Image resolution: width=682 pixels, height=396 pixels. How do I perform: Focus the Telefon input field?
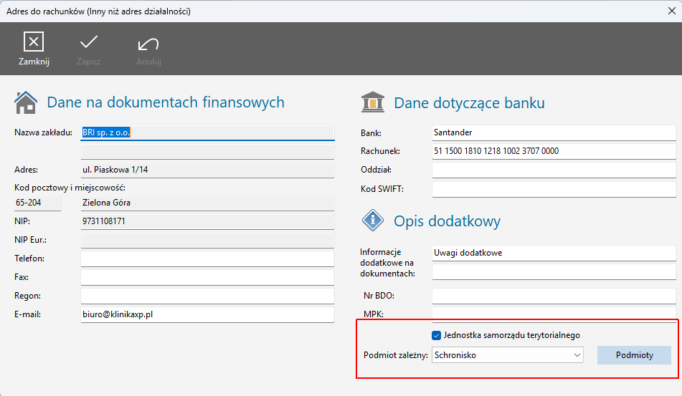[x=207, y=259]
